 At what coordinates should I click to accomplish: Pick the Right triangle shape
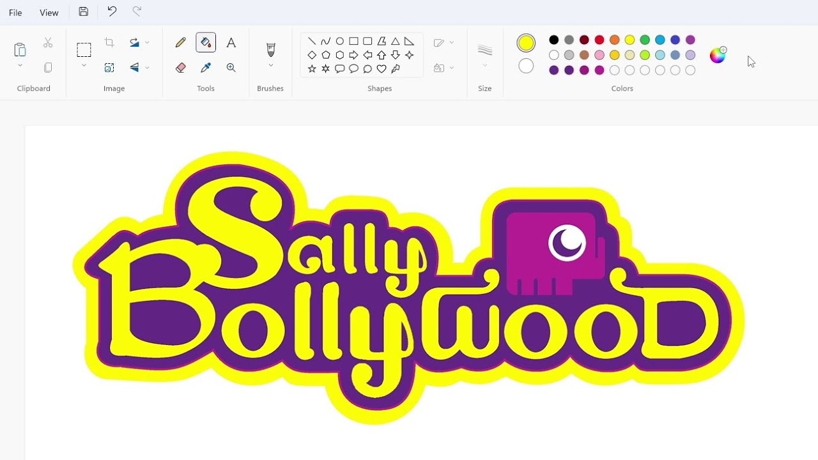410,41
